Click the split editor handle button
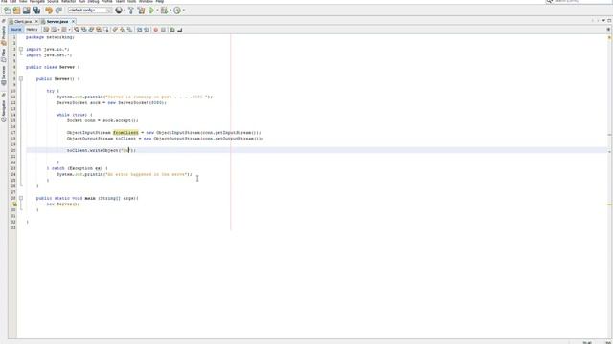 [x=608, y=30]
